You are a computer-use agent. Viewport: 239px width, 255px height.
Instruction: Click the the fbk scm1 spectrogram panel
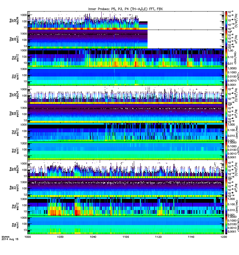coord(126,225)
